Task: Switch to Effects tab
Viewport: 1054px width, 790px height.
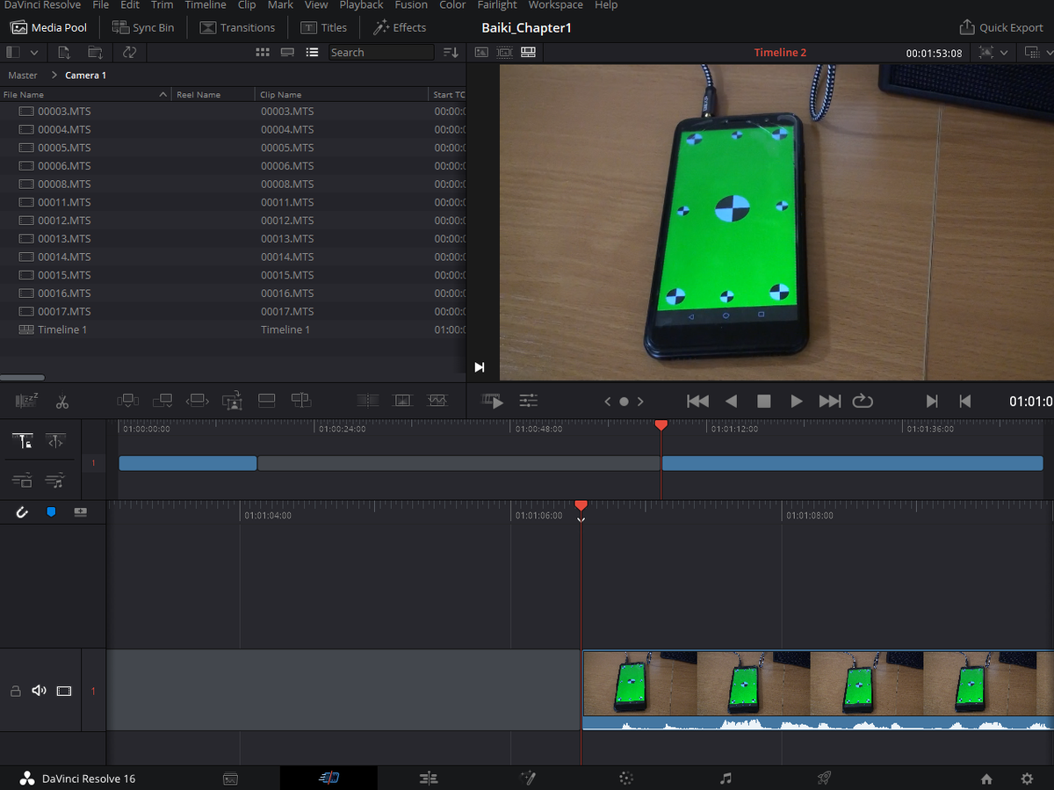Action: click(x=400, y=27)
